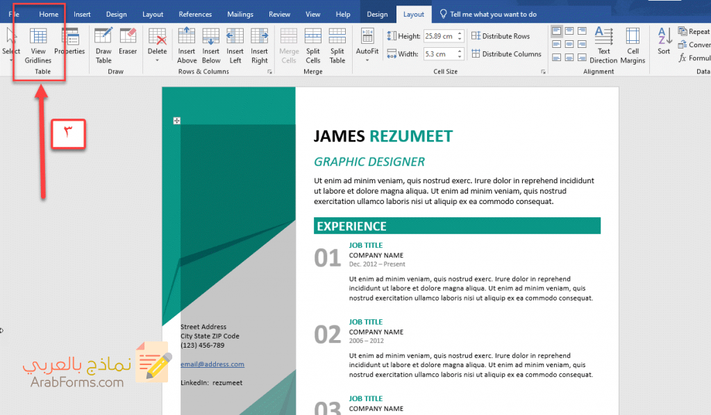Click the table move handle on document
This screenshot has height=415, width=711.
coord(177,121)
